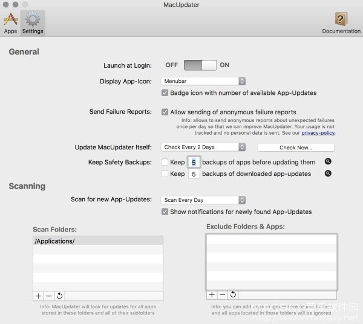Enable Keep backups of downloaded app-updates
This screenshot has height=324, width=363.
pos(165,173)
